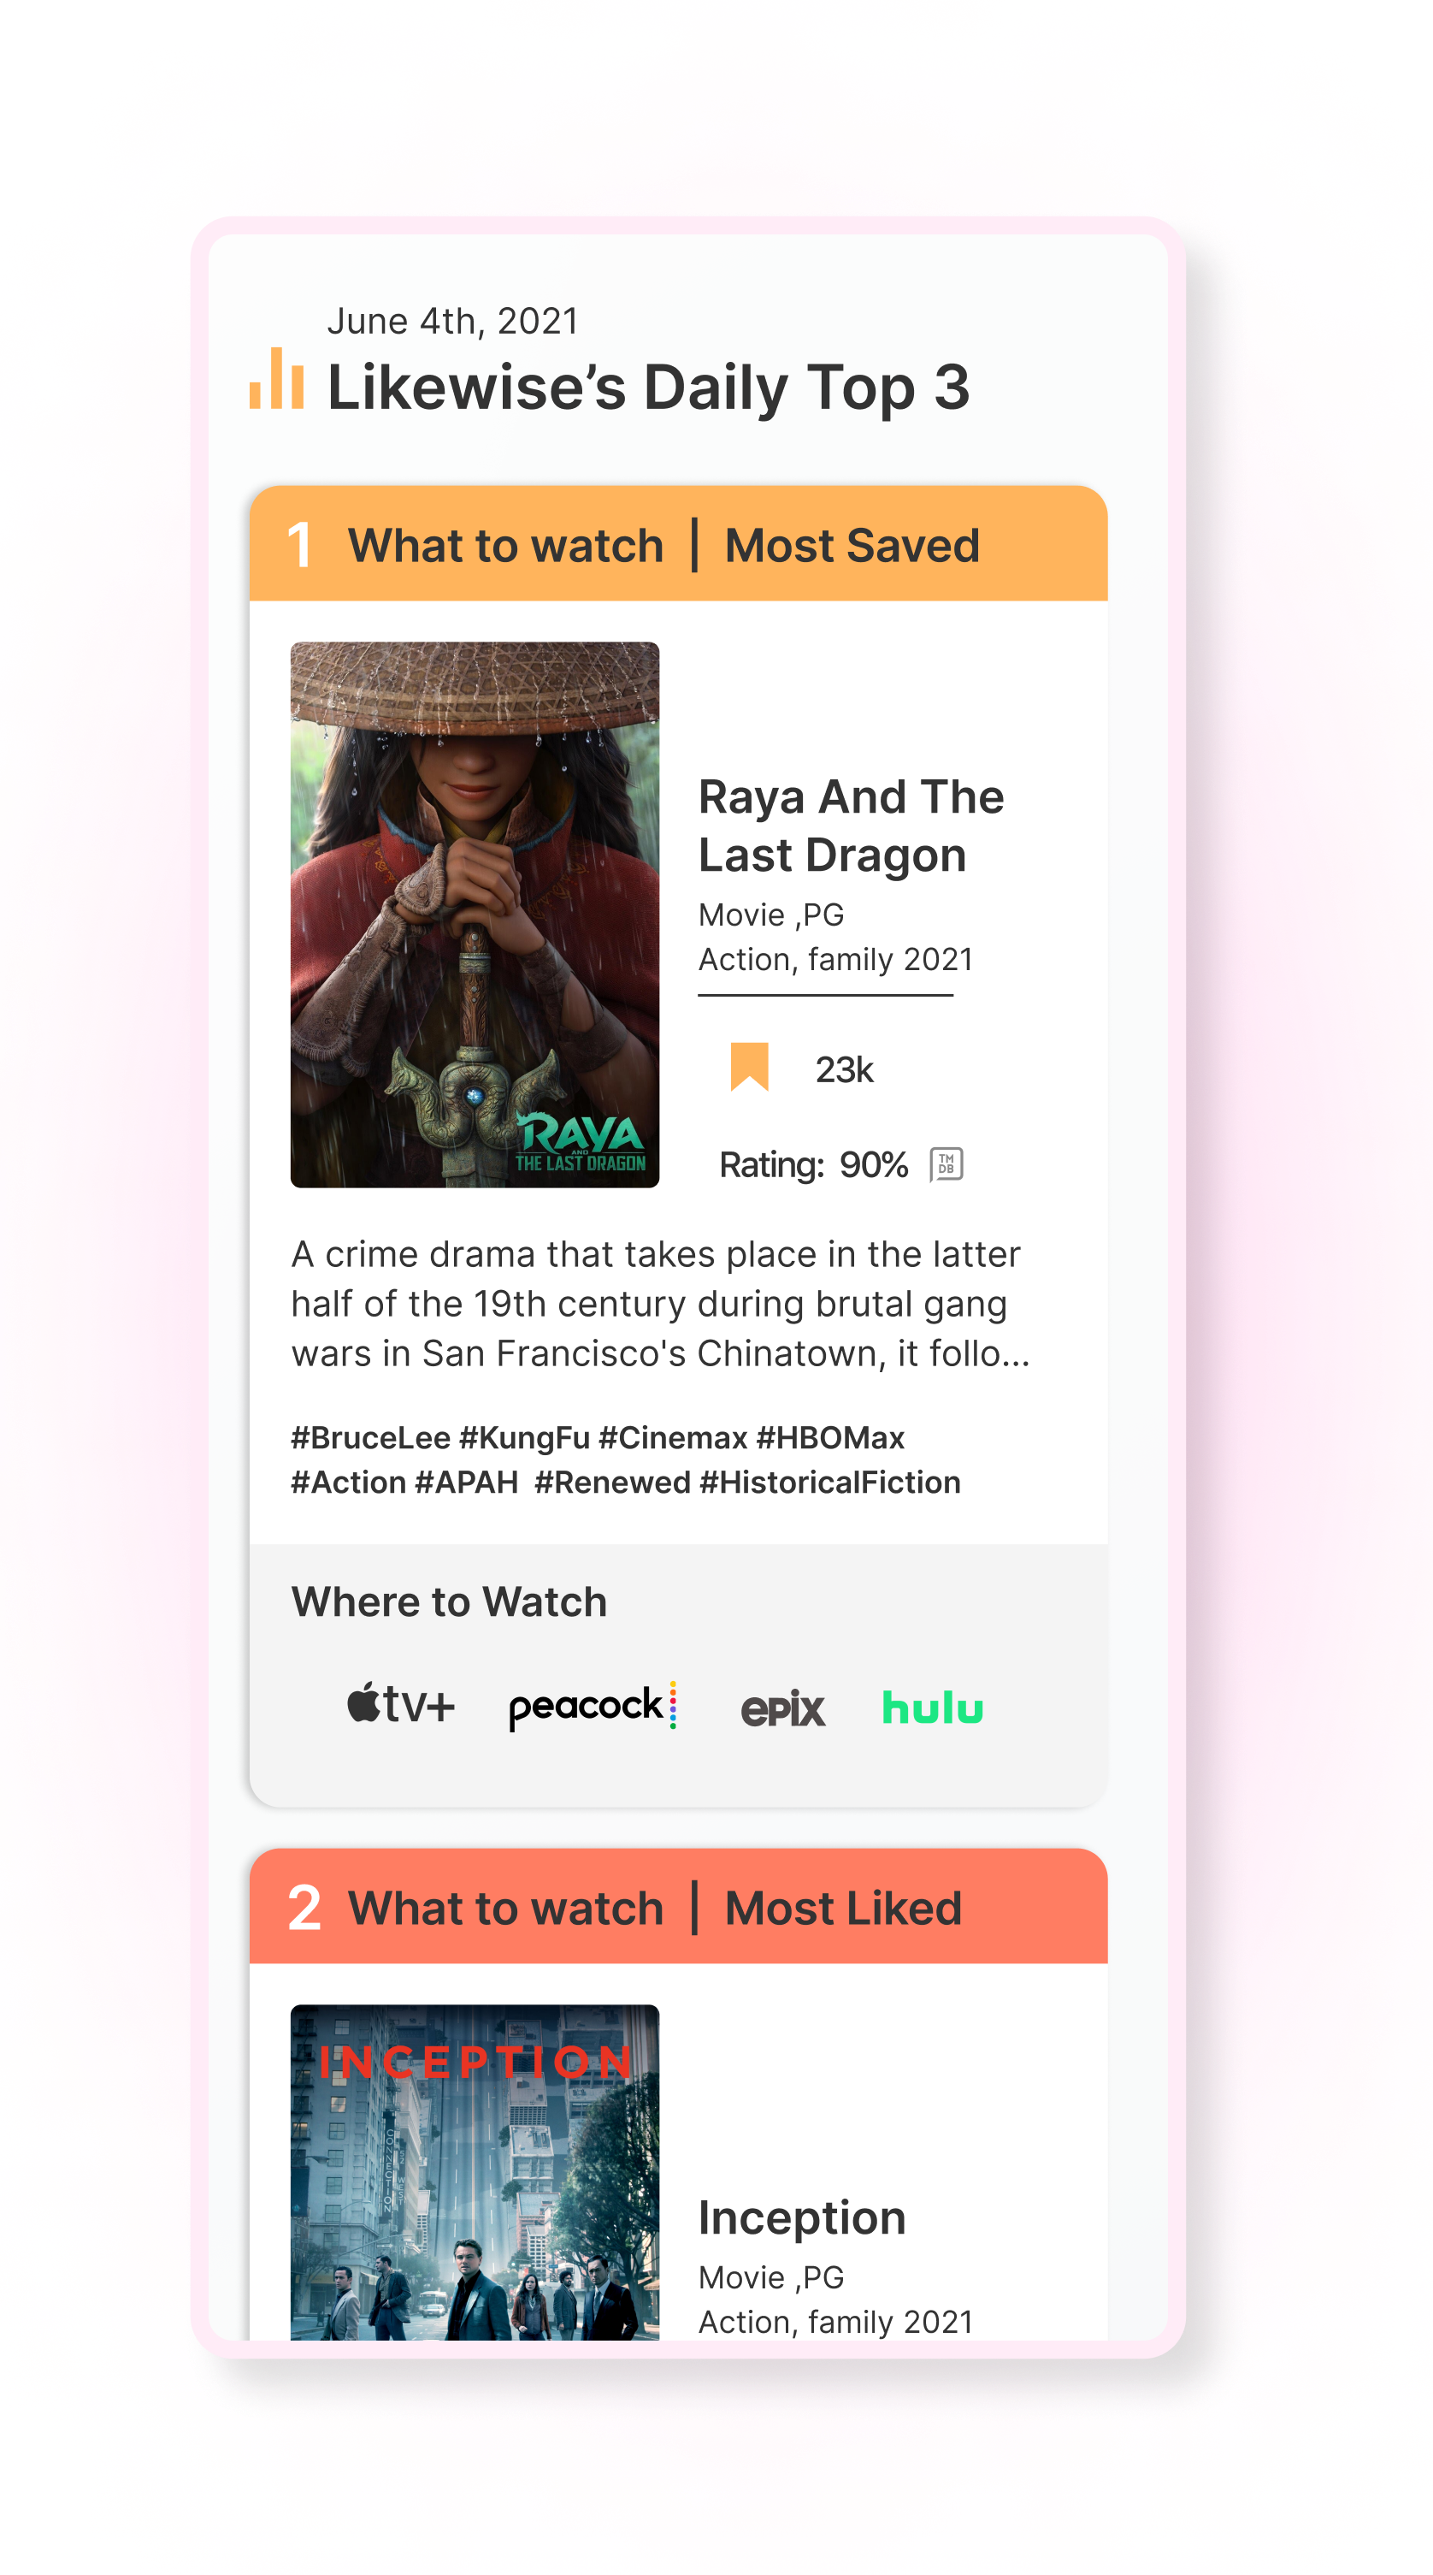
Task: Tap the orange bookmark save icon
Action: click(748, 1067)
